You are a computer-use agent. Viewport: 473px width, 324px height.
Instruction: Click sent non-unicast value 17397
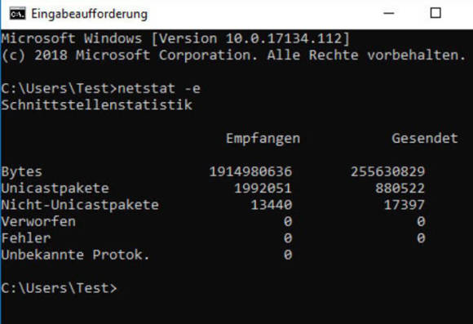(x=404, y=205)
